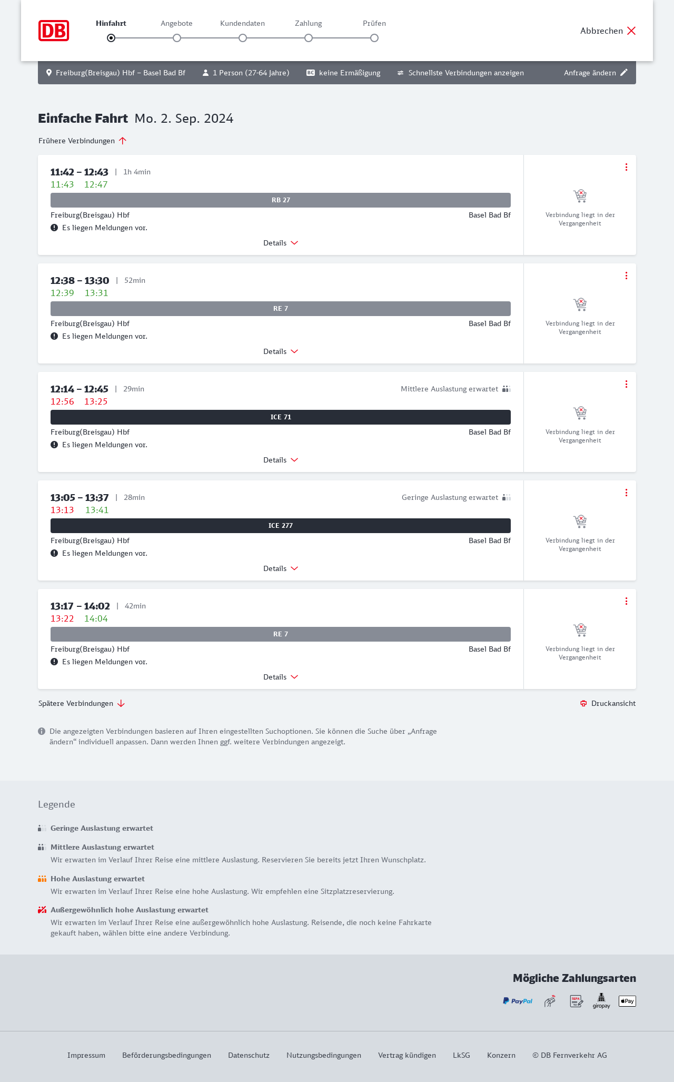The width and height of the screenshot is (674, 1082).
Task: Click the Apple Pay icon
Action: click(627, 1001)
